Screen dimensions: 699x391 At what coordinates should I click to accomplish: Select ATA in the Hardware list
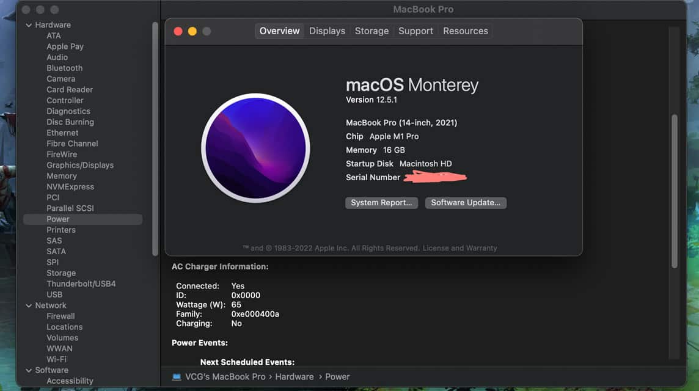[54, 35]
